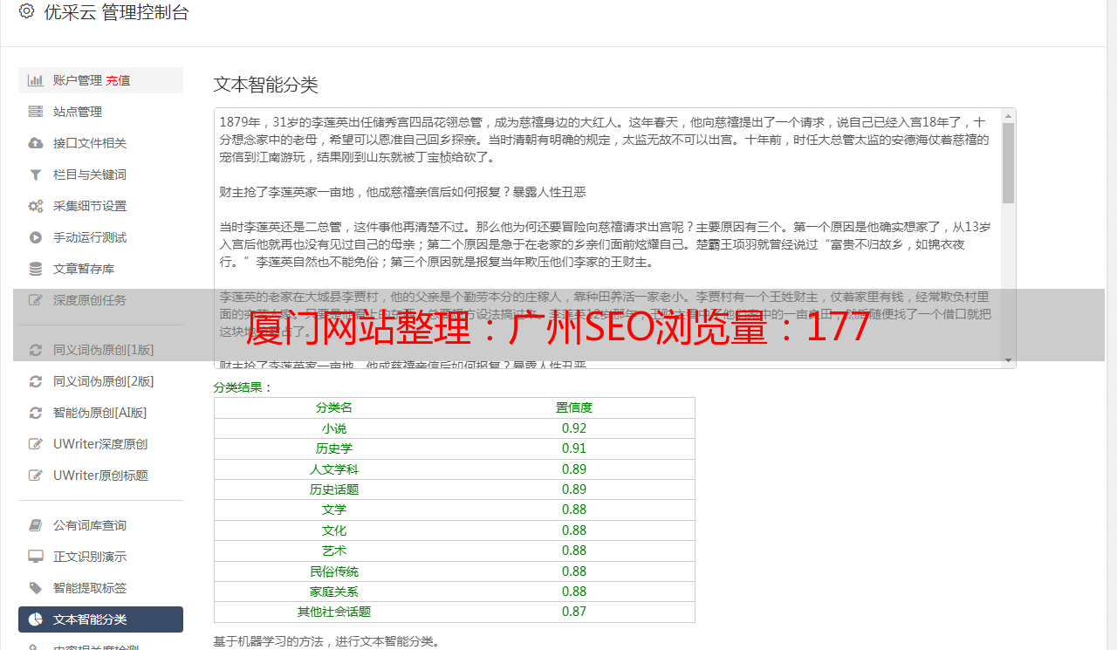Click the text area scrollbar thumb

coord(1009,163)
